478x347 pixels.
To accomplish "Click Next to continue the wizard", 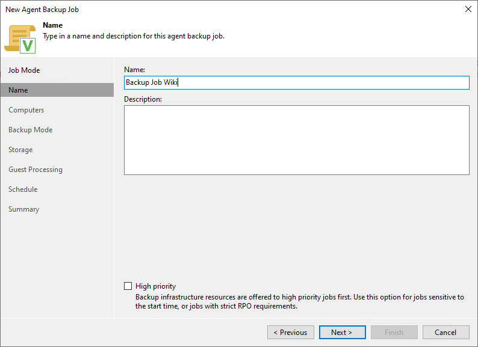I will (x=341, y=333).
